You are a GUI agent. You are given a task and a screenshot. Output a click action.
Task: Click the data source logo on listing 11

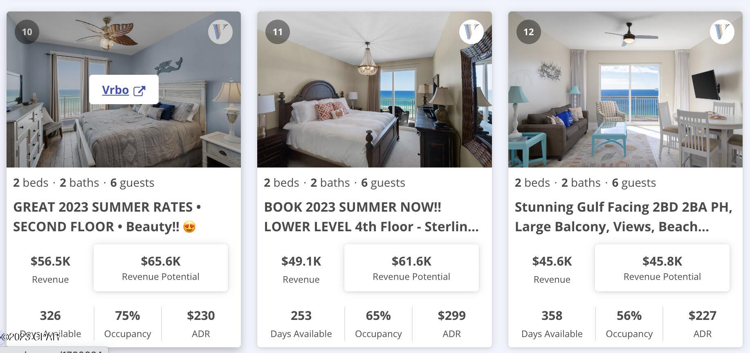click(x=472, y=31)
